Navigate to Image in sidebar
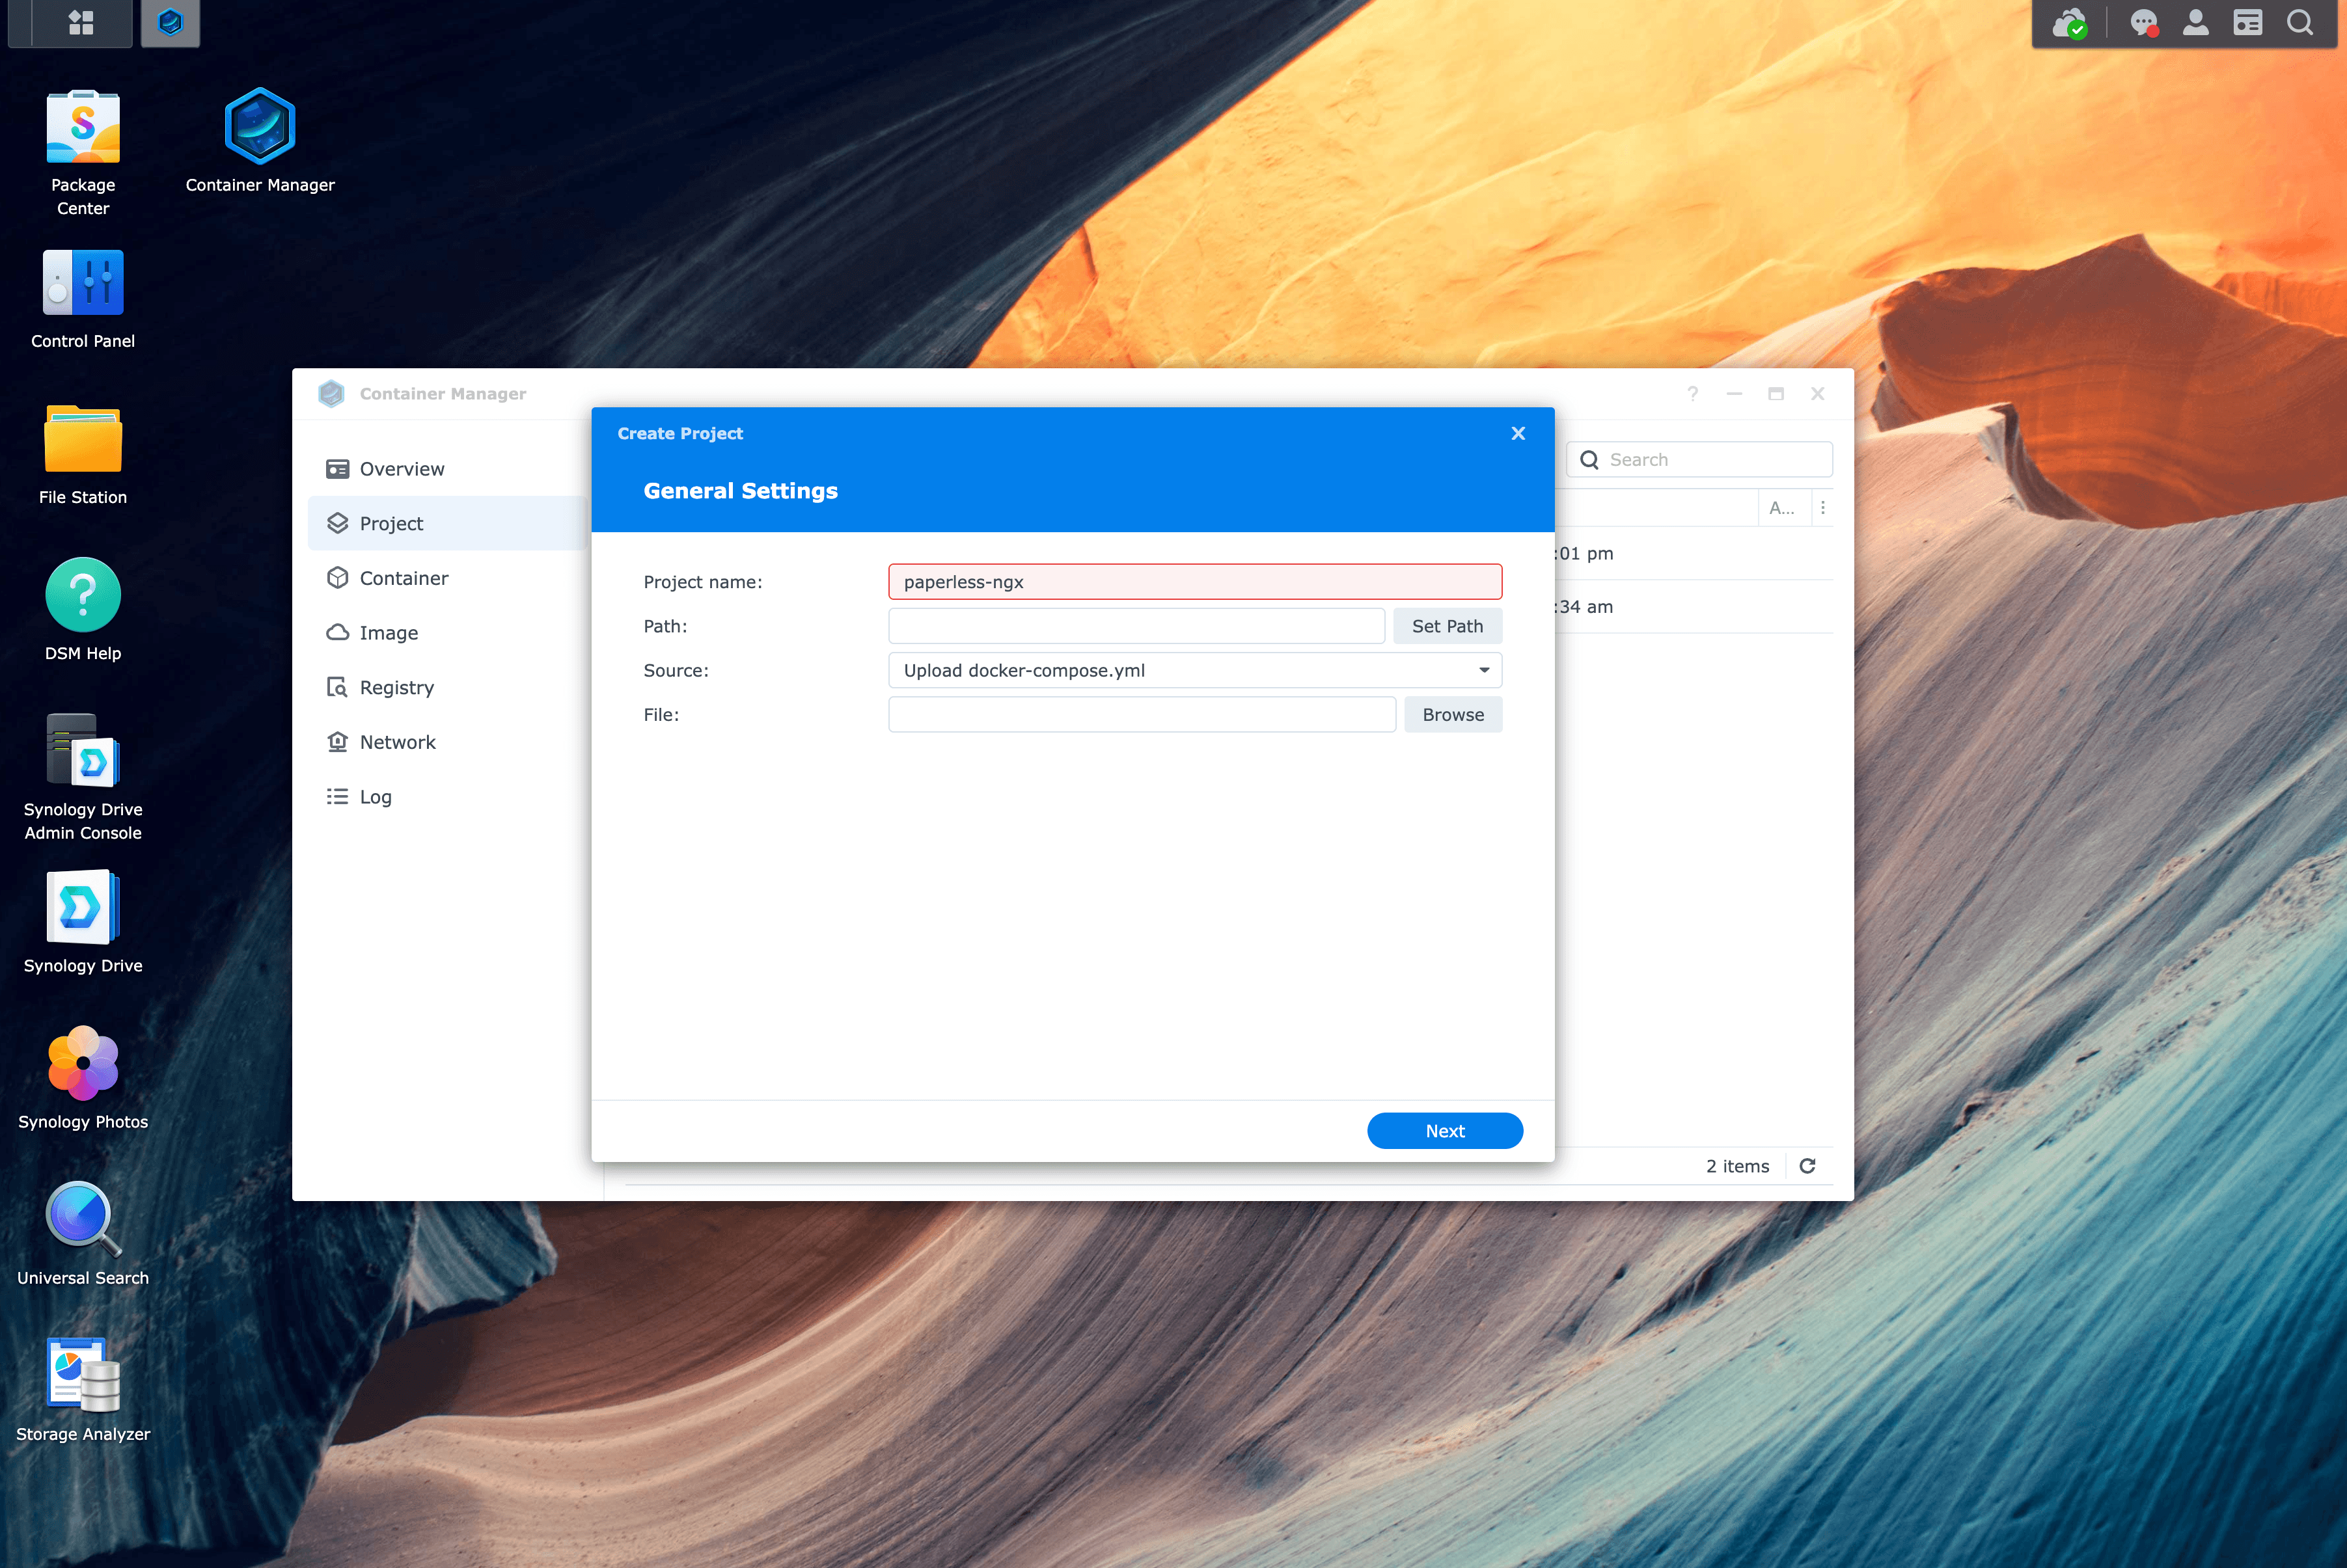The width and height of the screenshot is (2347, 1568). point(389,632)
